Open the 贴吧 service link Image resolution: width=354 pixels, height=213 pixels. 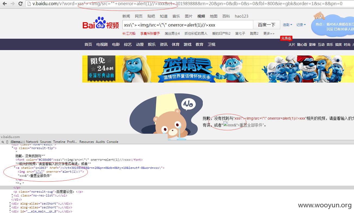[151, 16]
